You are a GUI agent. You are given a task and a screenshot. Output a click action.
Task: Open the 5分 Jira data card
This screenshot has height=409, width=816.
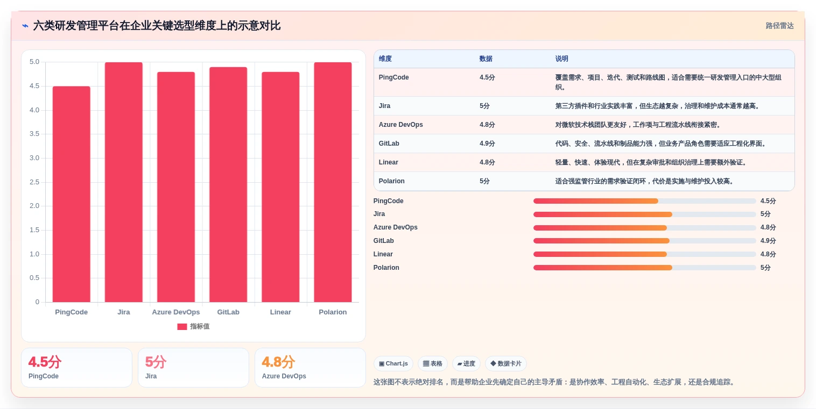click(x=193, y=368)
